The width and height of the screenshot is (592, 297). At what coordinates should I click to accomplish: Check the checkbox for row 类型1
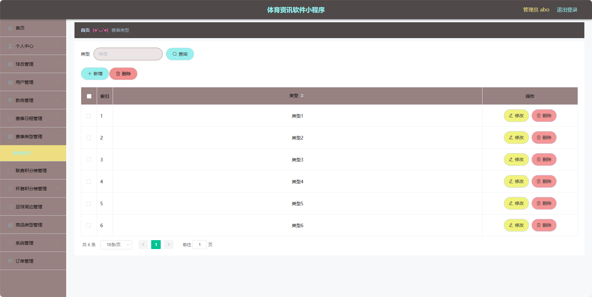88,116
